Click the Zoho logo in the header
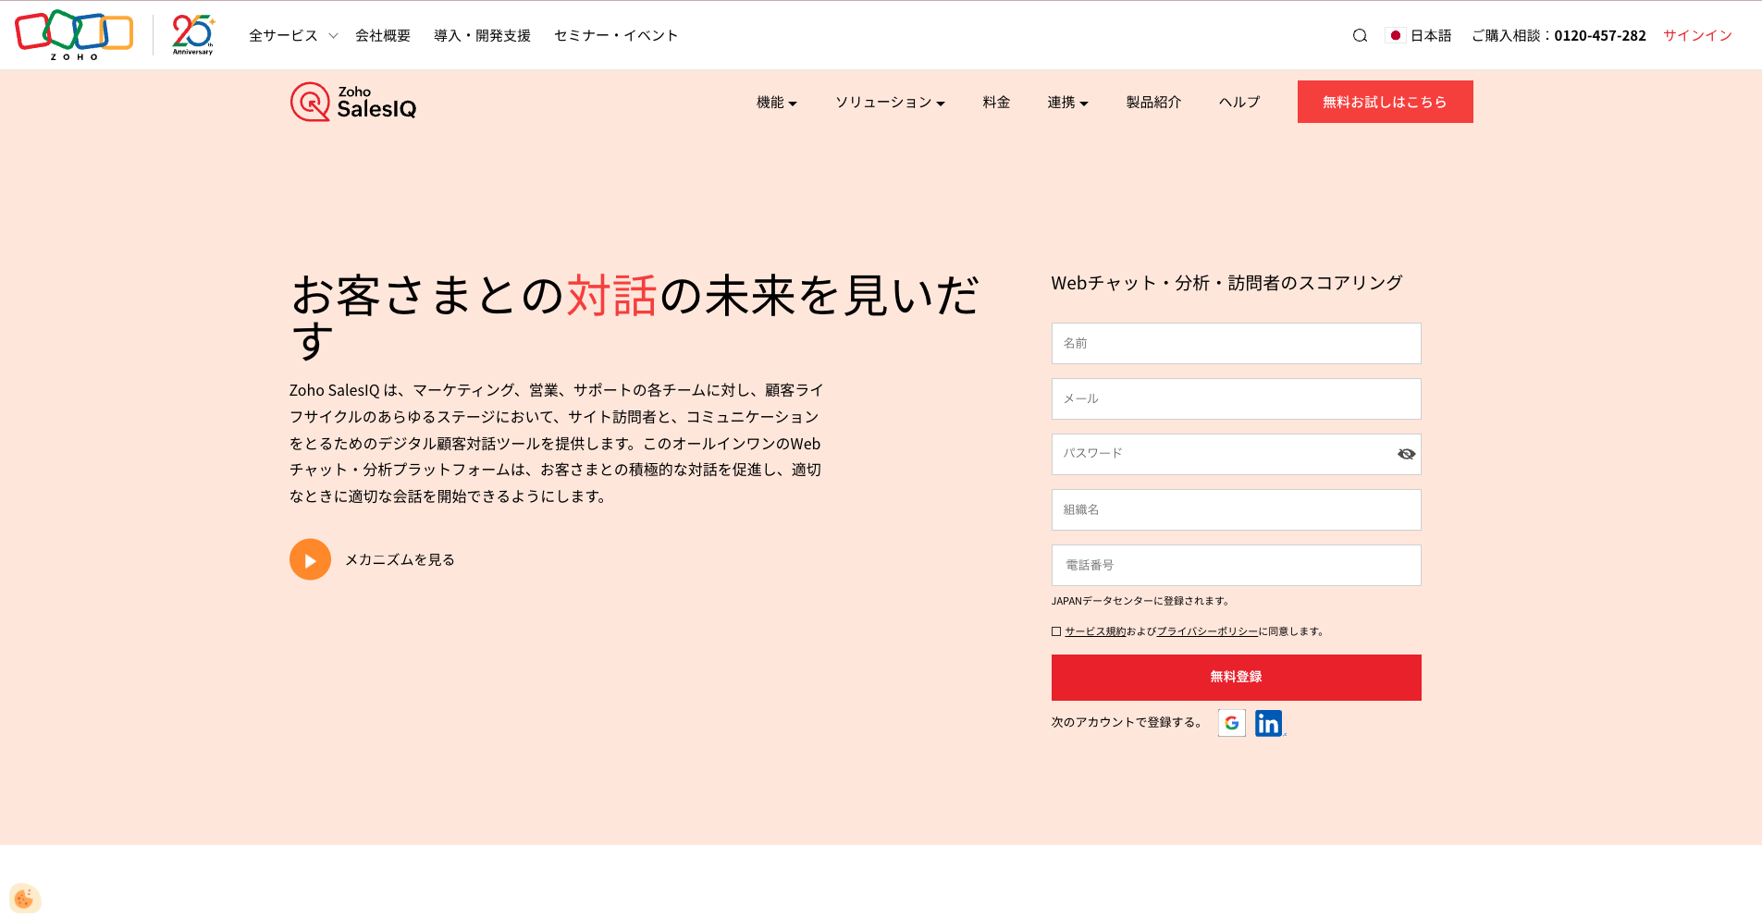The width and height of the screenshot is (1762, 918). point(74,35)
